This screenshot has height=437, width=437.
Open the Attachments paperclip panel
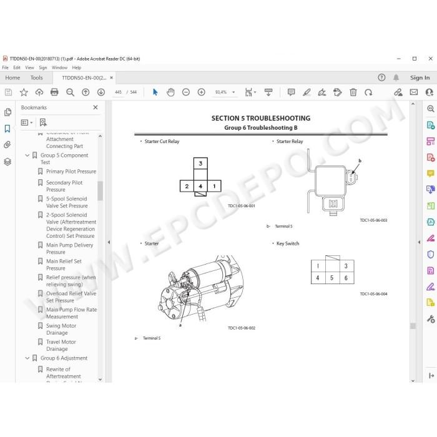[7, 145]
